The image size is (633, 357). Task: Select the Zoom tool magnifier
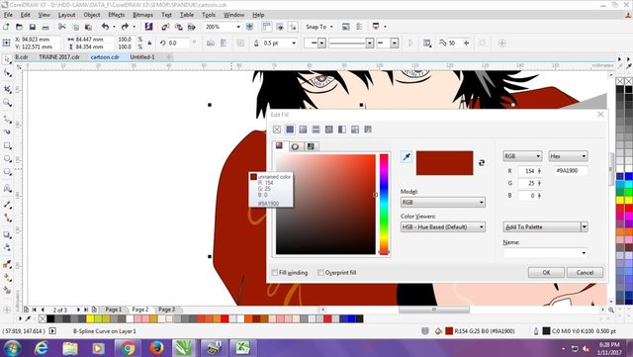pyautogui.click(x=7, y=103)
